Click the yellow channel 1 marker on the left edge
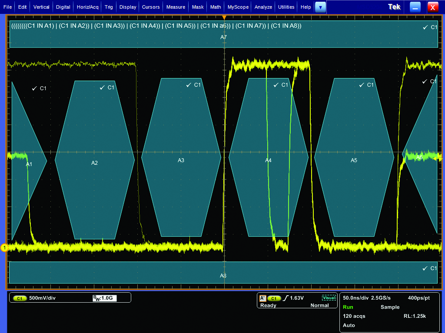Screen dimensions: 445x333 tap(4, 247)
